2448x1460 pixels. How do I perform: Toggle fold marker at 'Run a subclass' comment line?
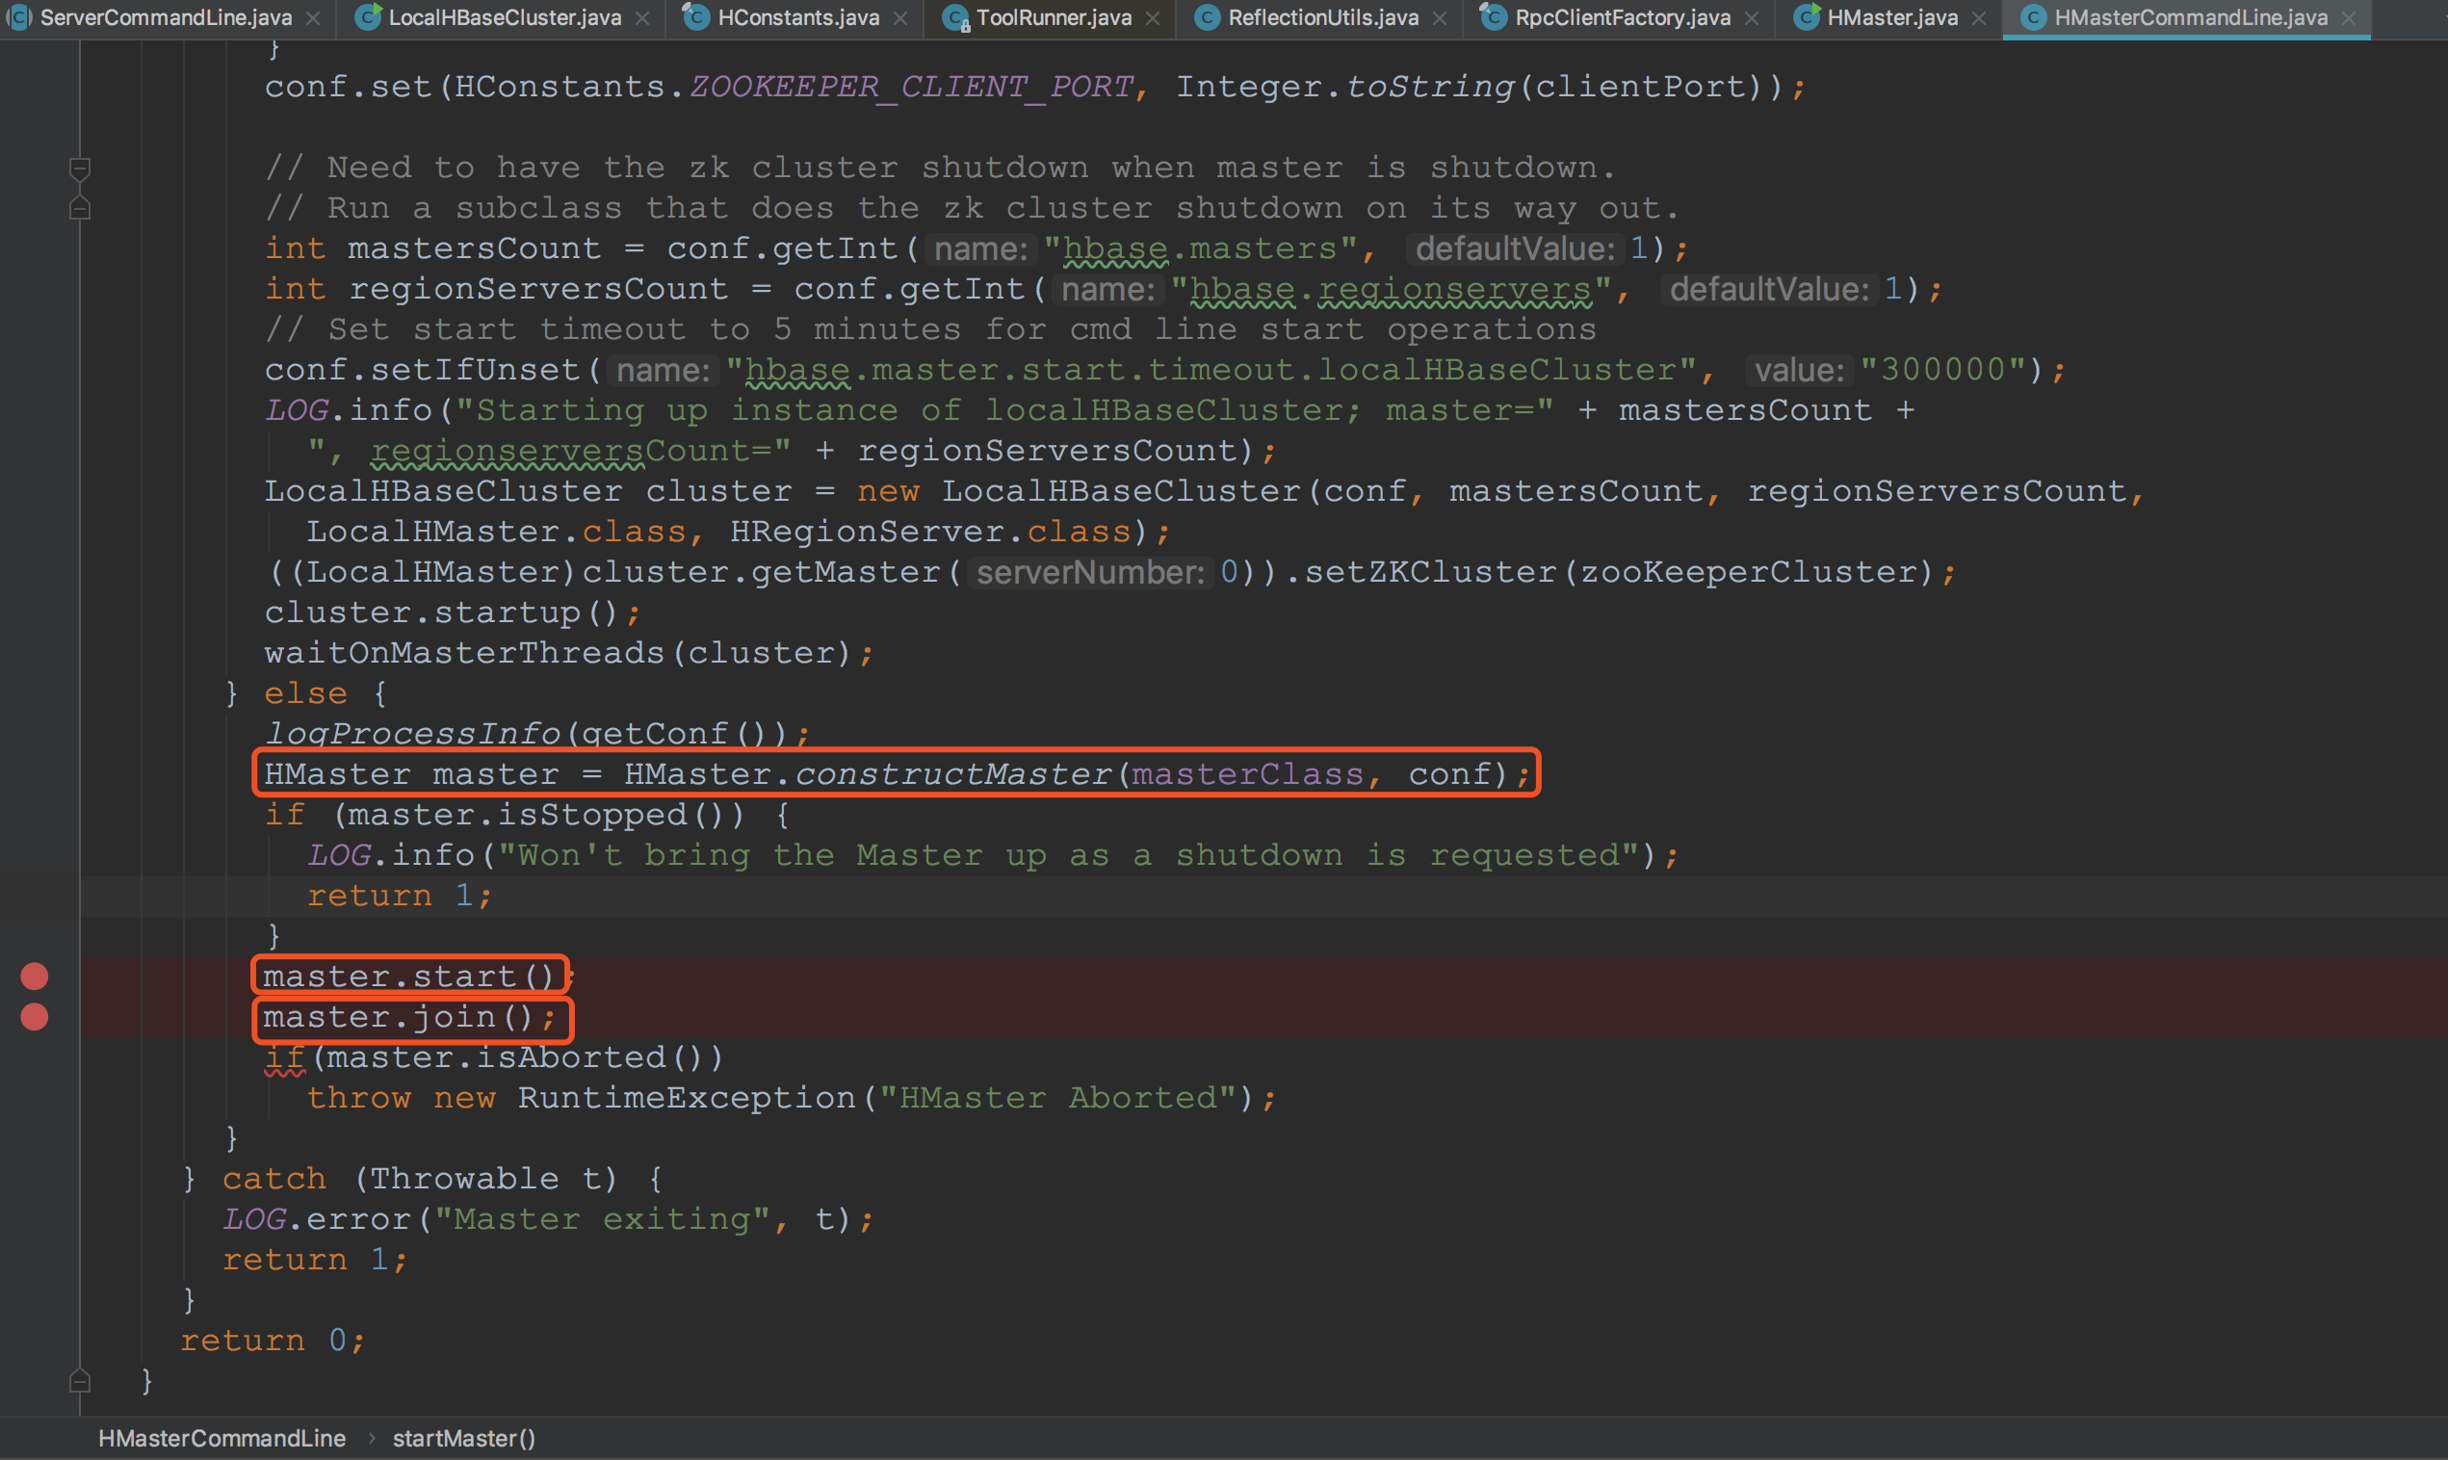(x=81, y=208)
